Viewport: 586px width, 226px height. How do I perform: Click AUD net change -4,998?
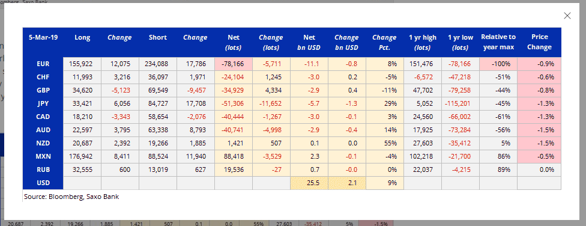[271, 130]
